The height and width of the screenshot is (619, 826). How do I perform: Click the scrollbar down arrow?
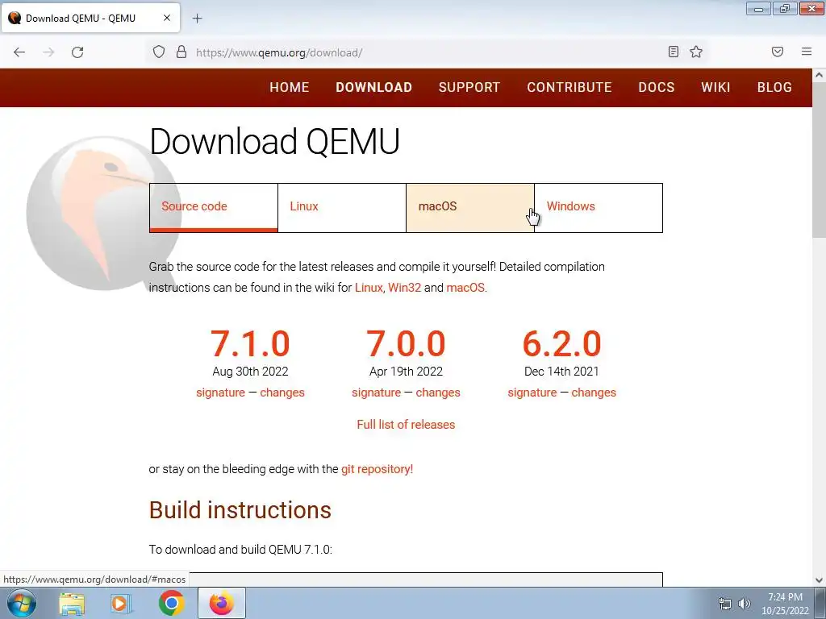[820, 580]
